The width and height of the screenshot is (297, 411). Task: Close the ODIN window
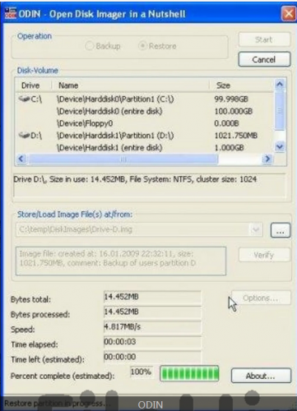tap(289, 13)
